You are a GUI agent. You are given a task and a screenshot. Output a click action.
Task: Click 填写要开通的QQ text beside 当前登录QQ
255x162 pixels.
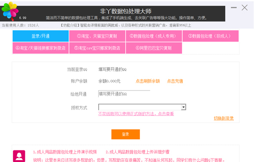coord(112,69)
